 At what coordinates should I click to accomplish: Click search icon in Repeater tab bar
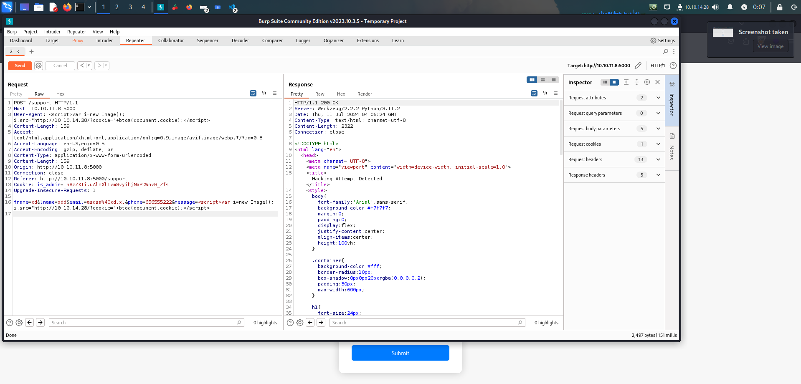pyautogui.click(x=666, y=51)
